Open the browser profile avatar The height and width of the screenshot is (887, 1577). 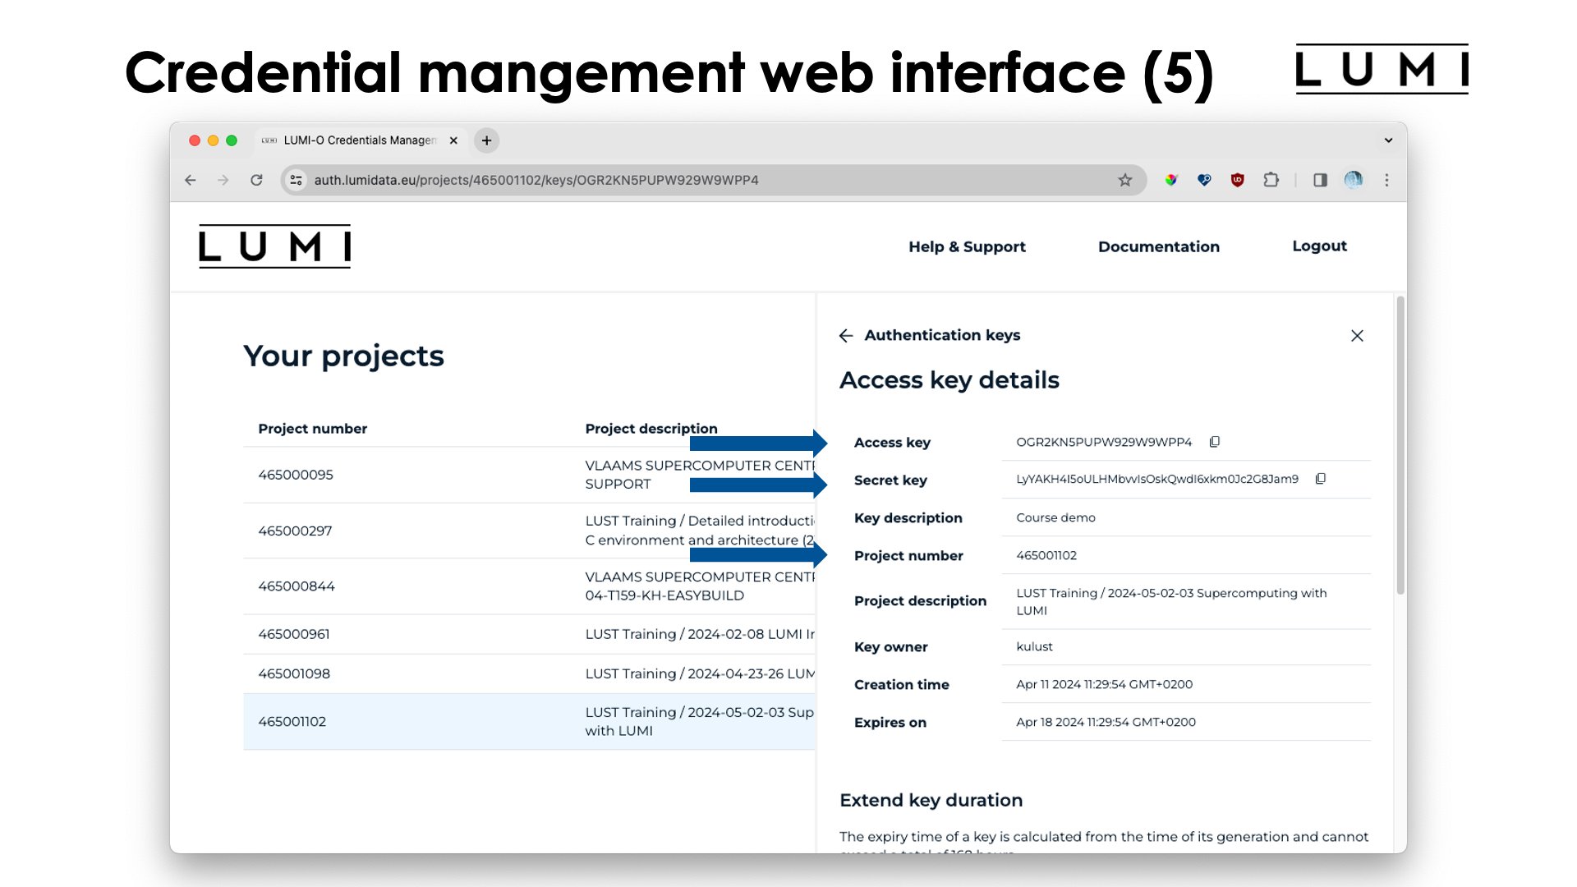tap(1354, 180)
